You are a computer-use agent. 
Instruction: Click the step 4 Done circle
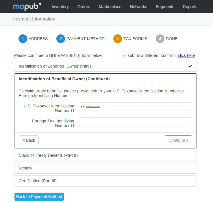160,39
